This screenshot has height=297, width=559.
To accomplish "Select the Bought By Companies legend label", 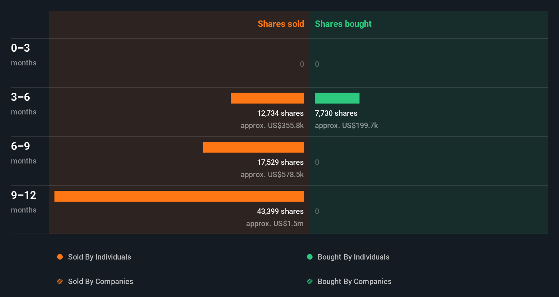I will click(x=354, y=282).
